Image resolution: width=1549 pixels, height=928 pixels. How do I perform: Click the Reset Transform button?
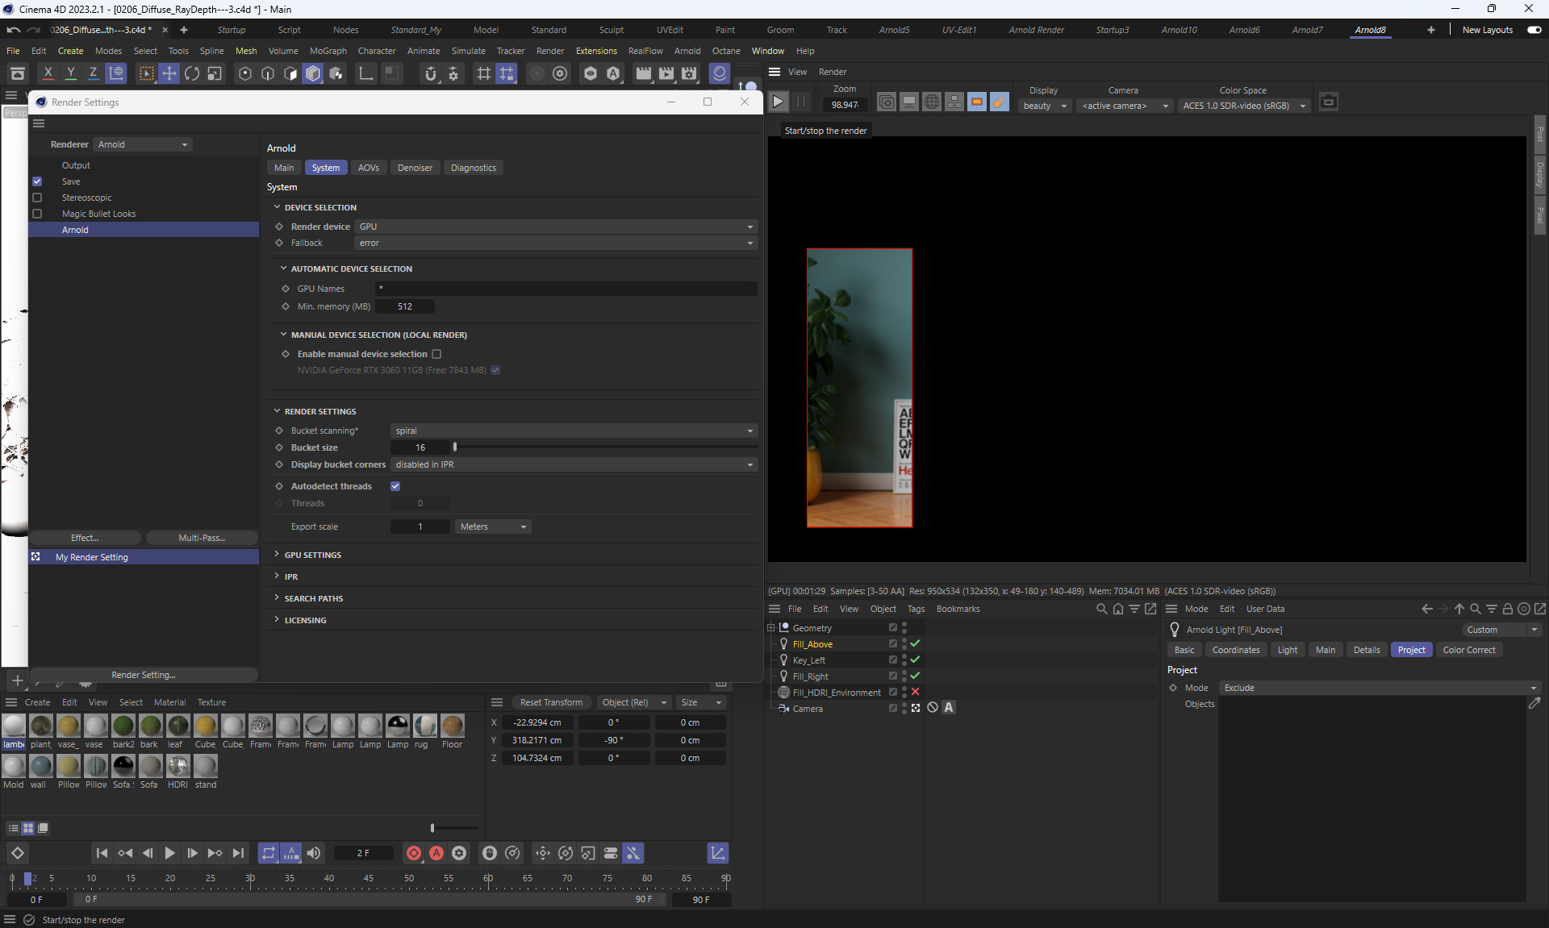[x=551, y=702]
